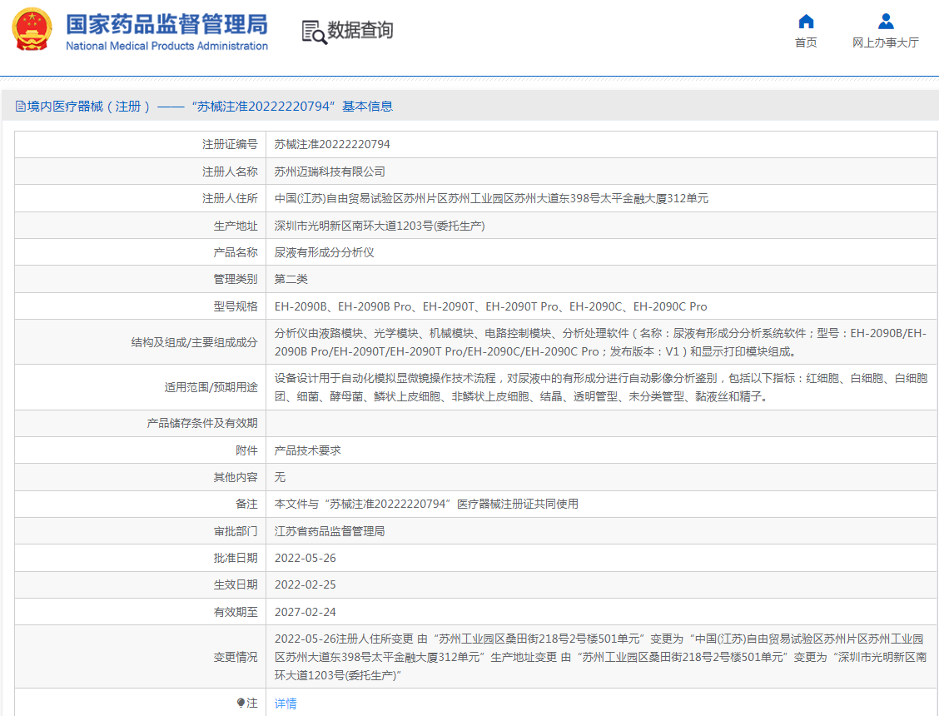Image resolution: width=939 pixels, height=716 pixels.
Task: Click the lightbulb icon beside 注
Action: [x=240, y=703]
